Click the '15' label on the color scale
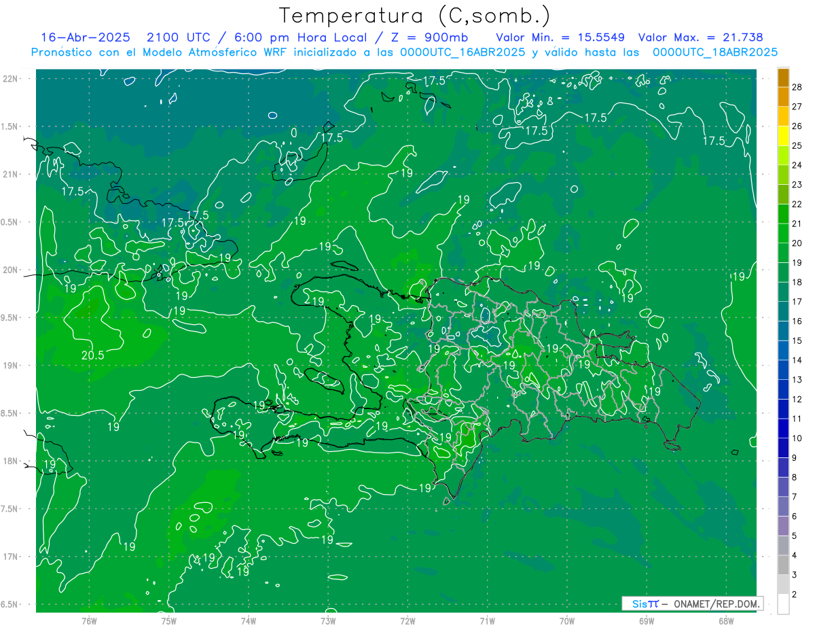Screen dimensions: 815x630 click(x=797, y=340)
